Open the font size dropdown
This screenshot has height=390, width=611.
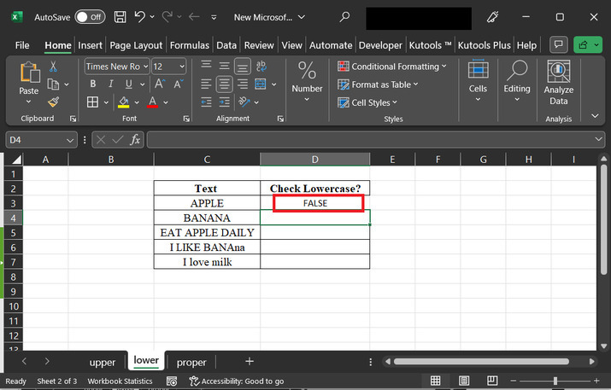(182, 67)
